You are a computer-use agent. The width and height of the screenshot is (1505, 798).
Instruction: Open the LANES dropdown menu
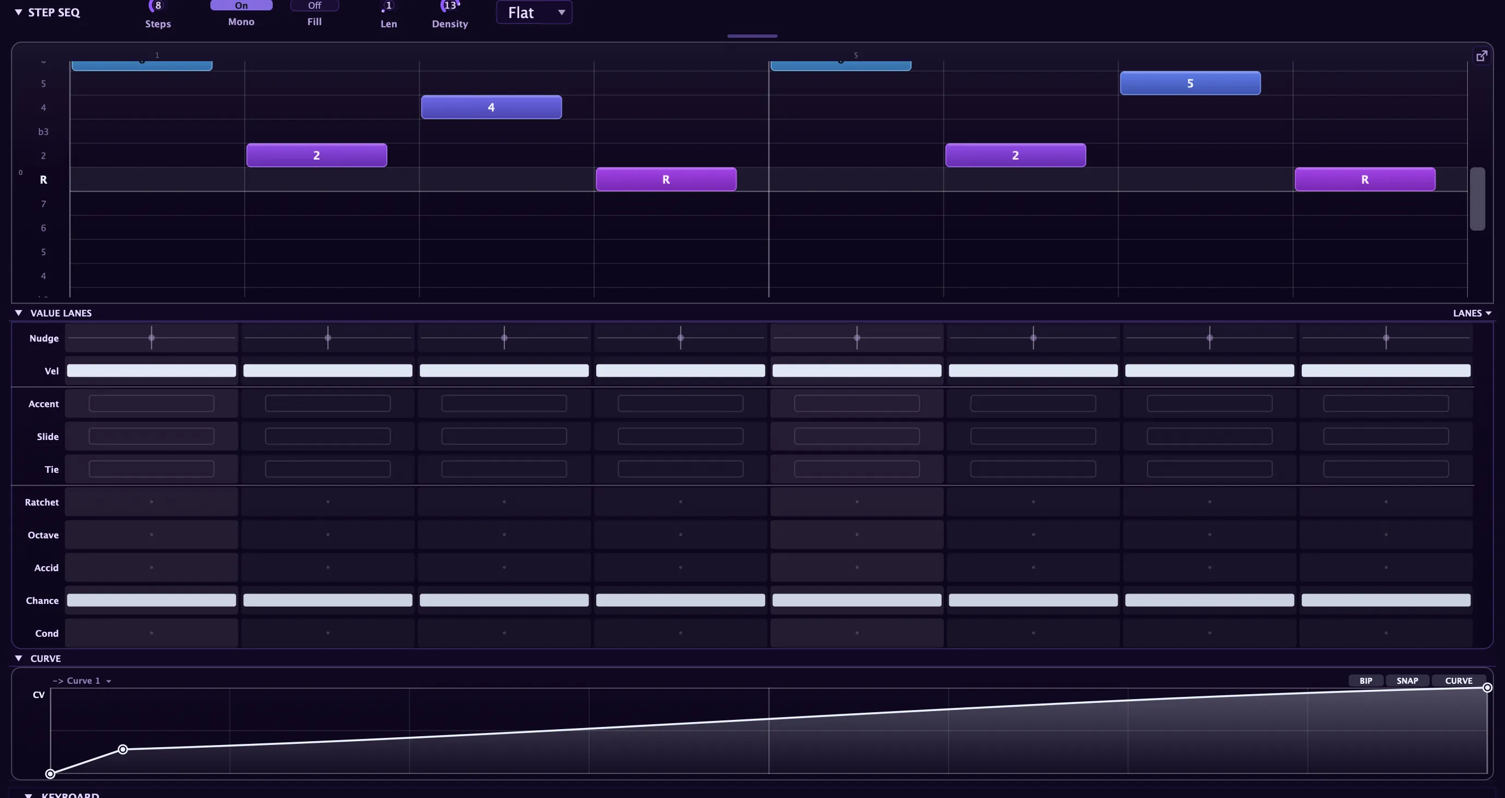pyautogui.click(x=1472, y=313)
